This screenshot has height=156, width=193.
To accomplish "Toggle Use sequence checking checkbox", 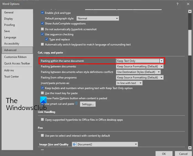I will (x=42, y=34).
